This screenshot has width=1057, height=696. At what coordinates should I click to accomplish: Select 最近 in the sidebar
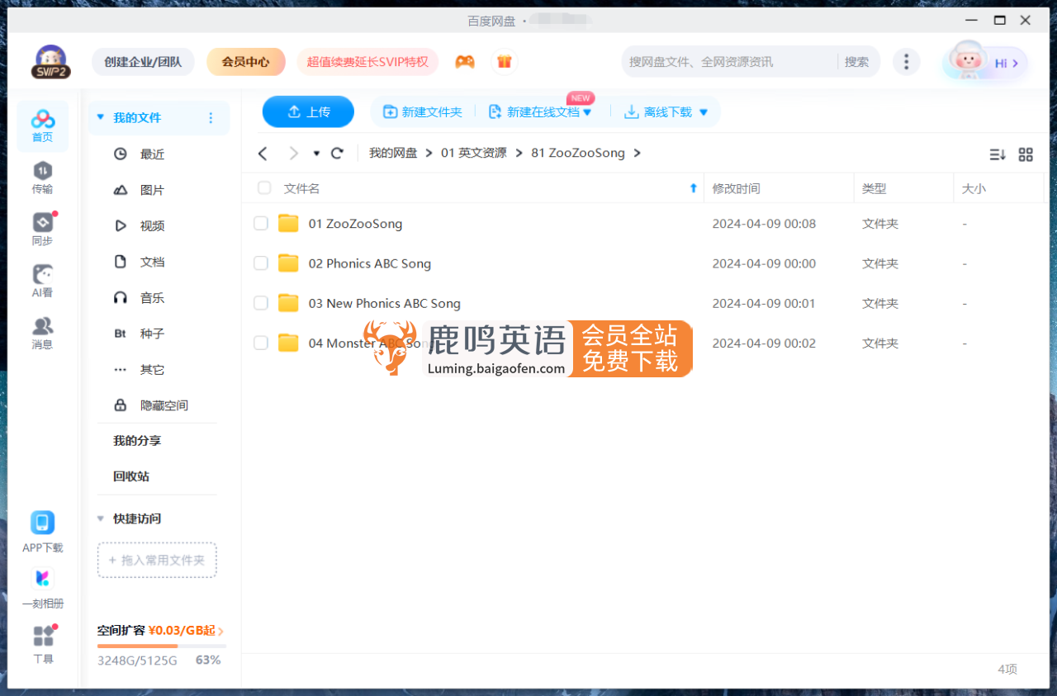pos(153,154)
